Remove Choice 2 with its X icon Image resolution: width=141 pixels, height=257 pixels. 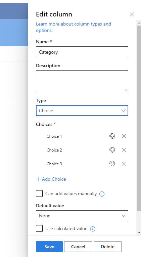(124, 150)
